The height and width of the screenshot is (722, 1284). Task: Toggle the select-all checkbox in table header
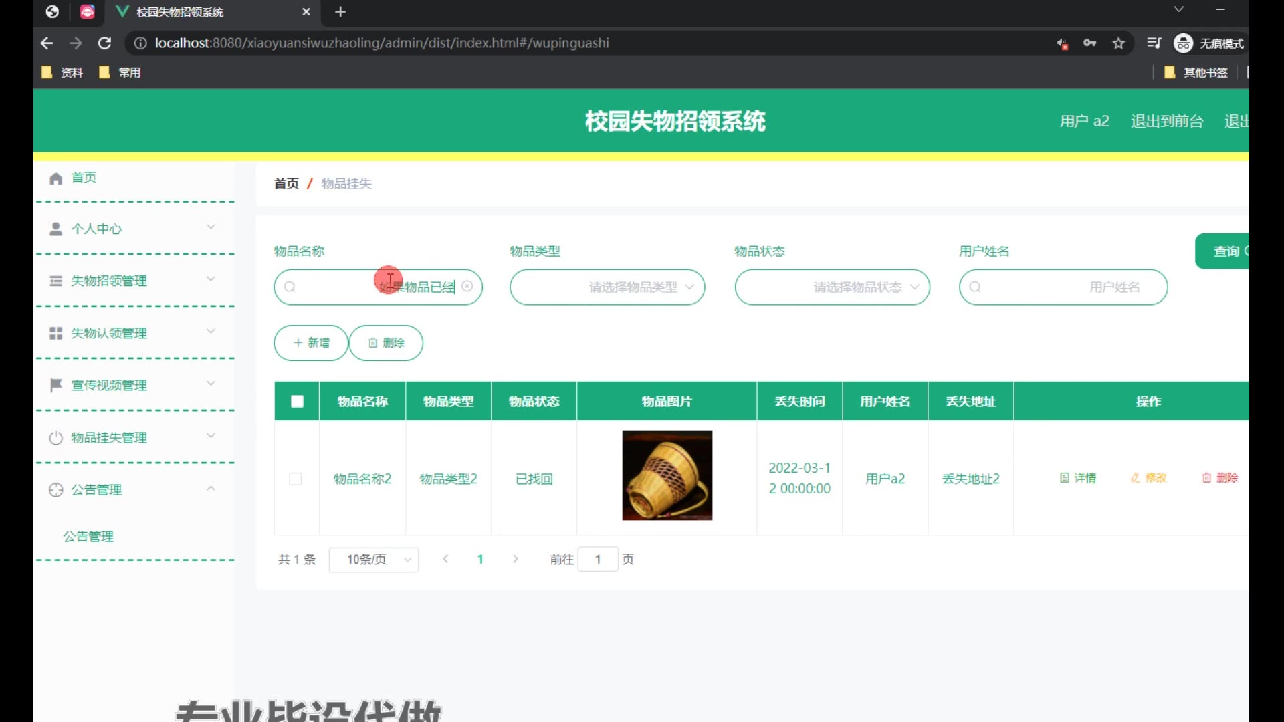click(x=297, y=401)
